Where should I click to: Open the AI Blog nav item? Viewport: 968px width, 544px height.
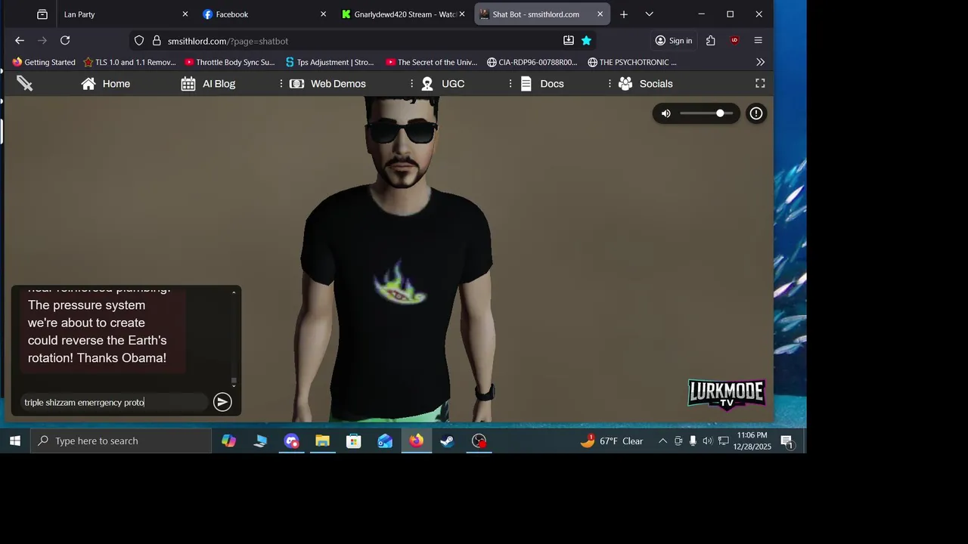208,84
